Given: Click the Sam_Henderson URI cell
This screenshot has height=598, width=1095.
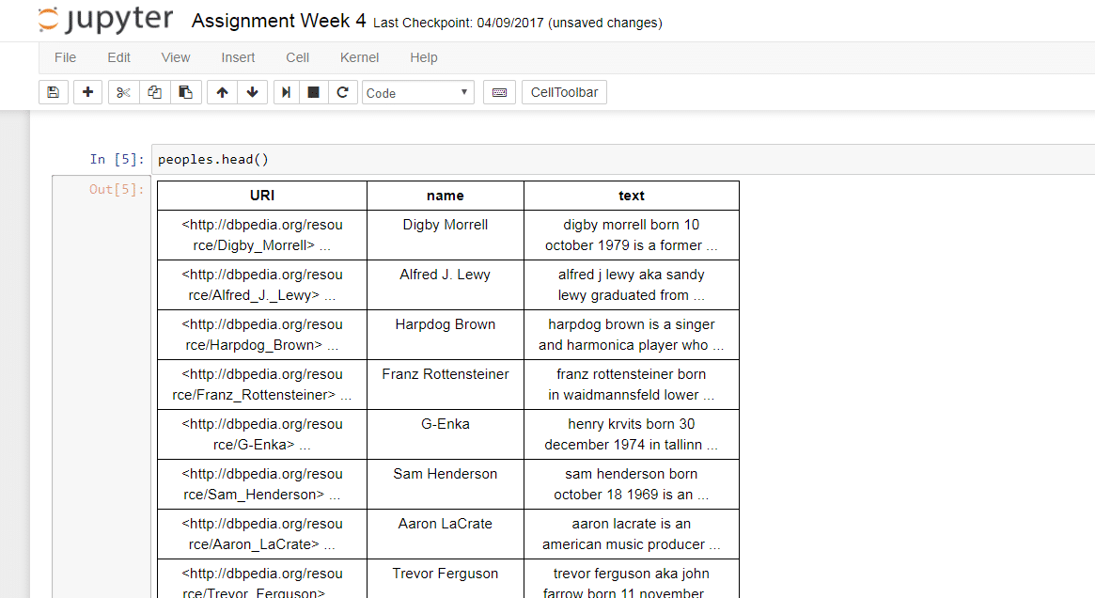Looking at the screenshot, I should [262, 484].
